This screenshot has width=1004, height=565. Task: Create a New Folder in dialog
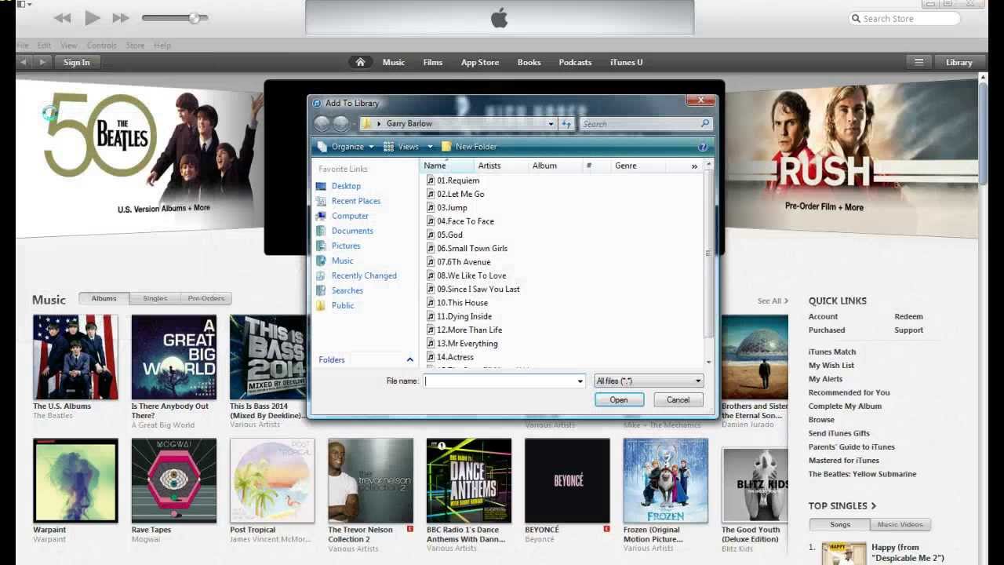click(469, 147)
